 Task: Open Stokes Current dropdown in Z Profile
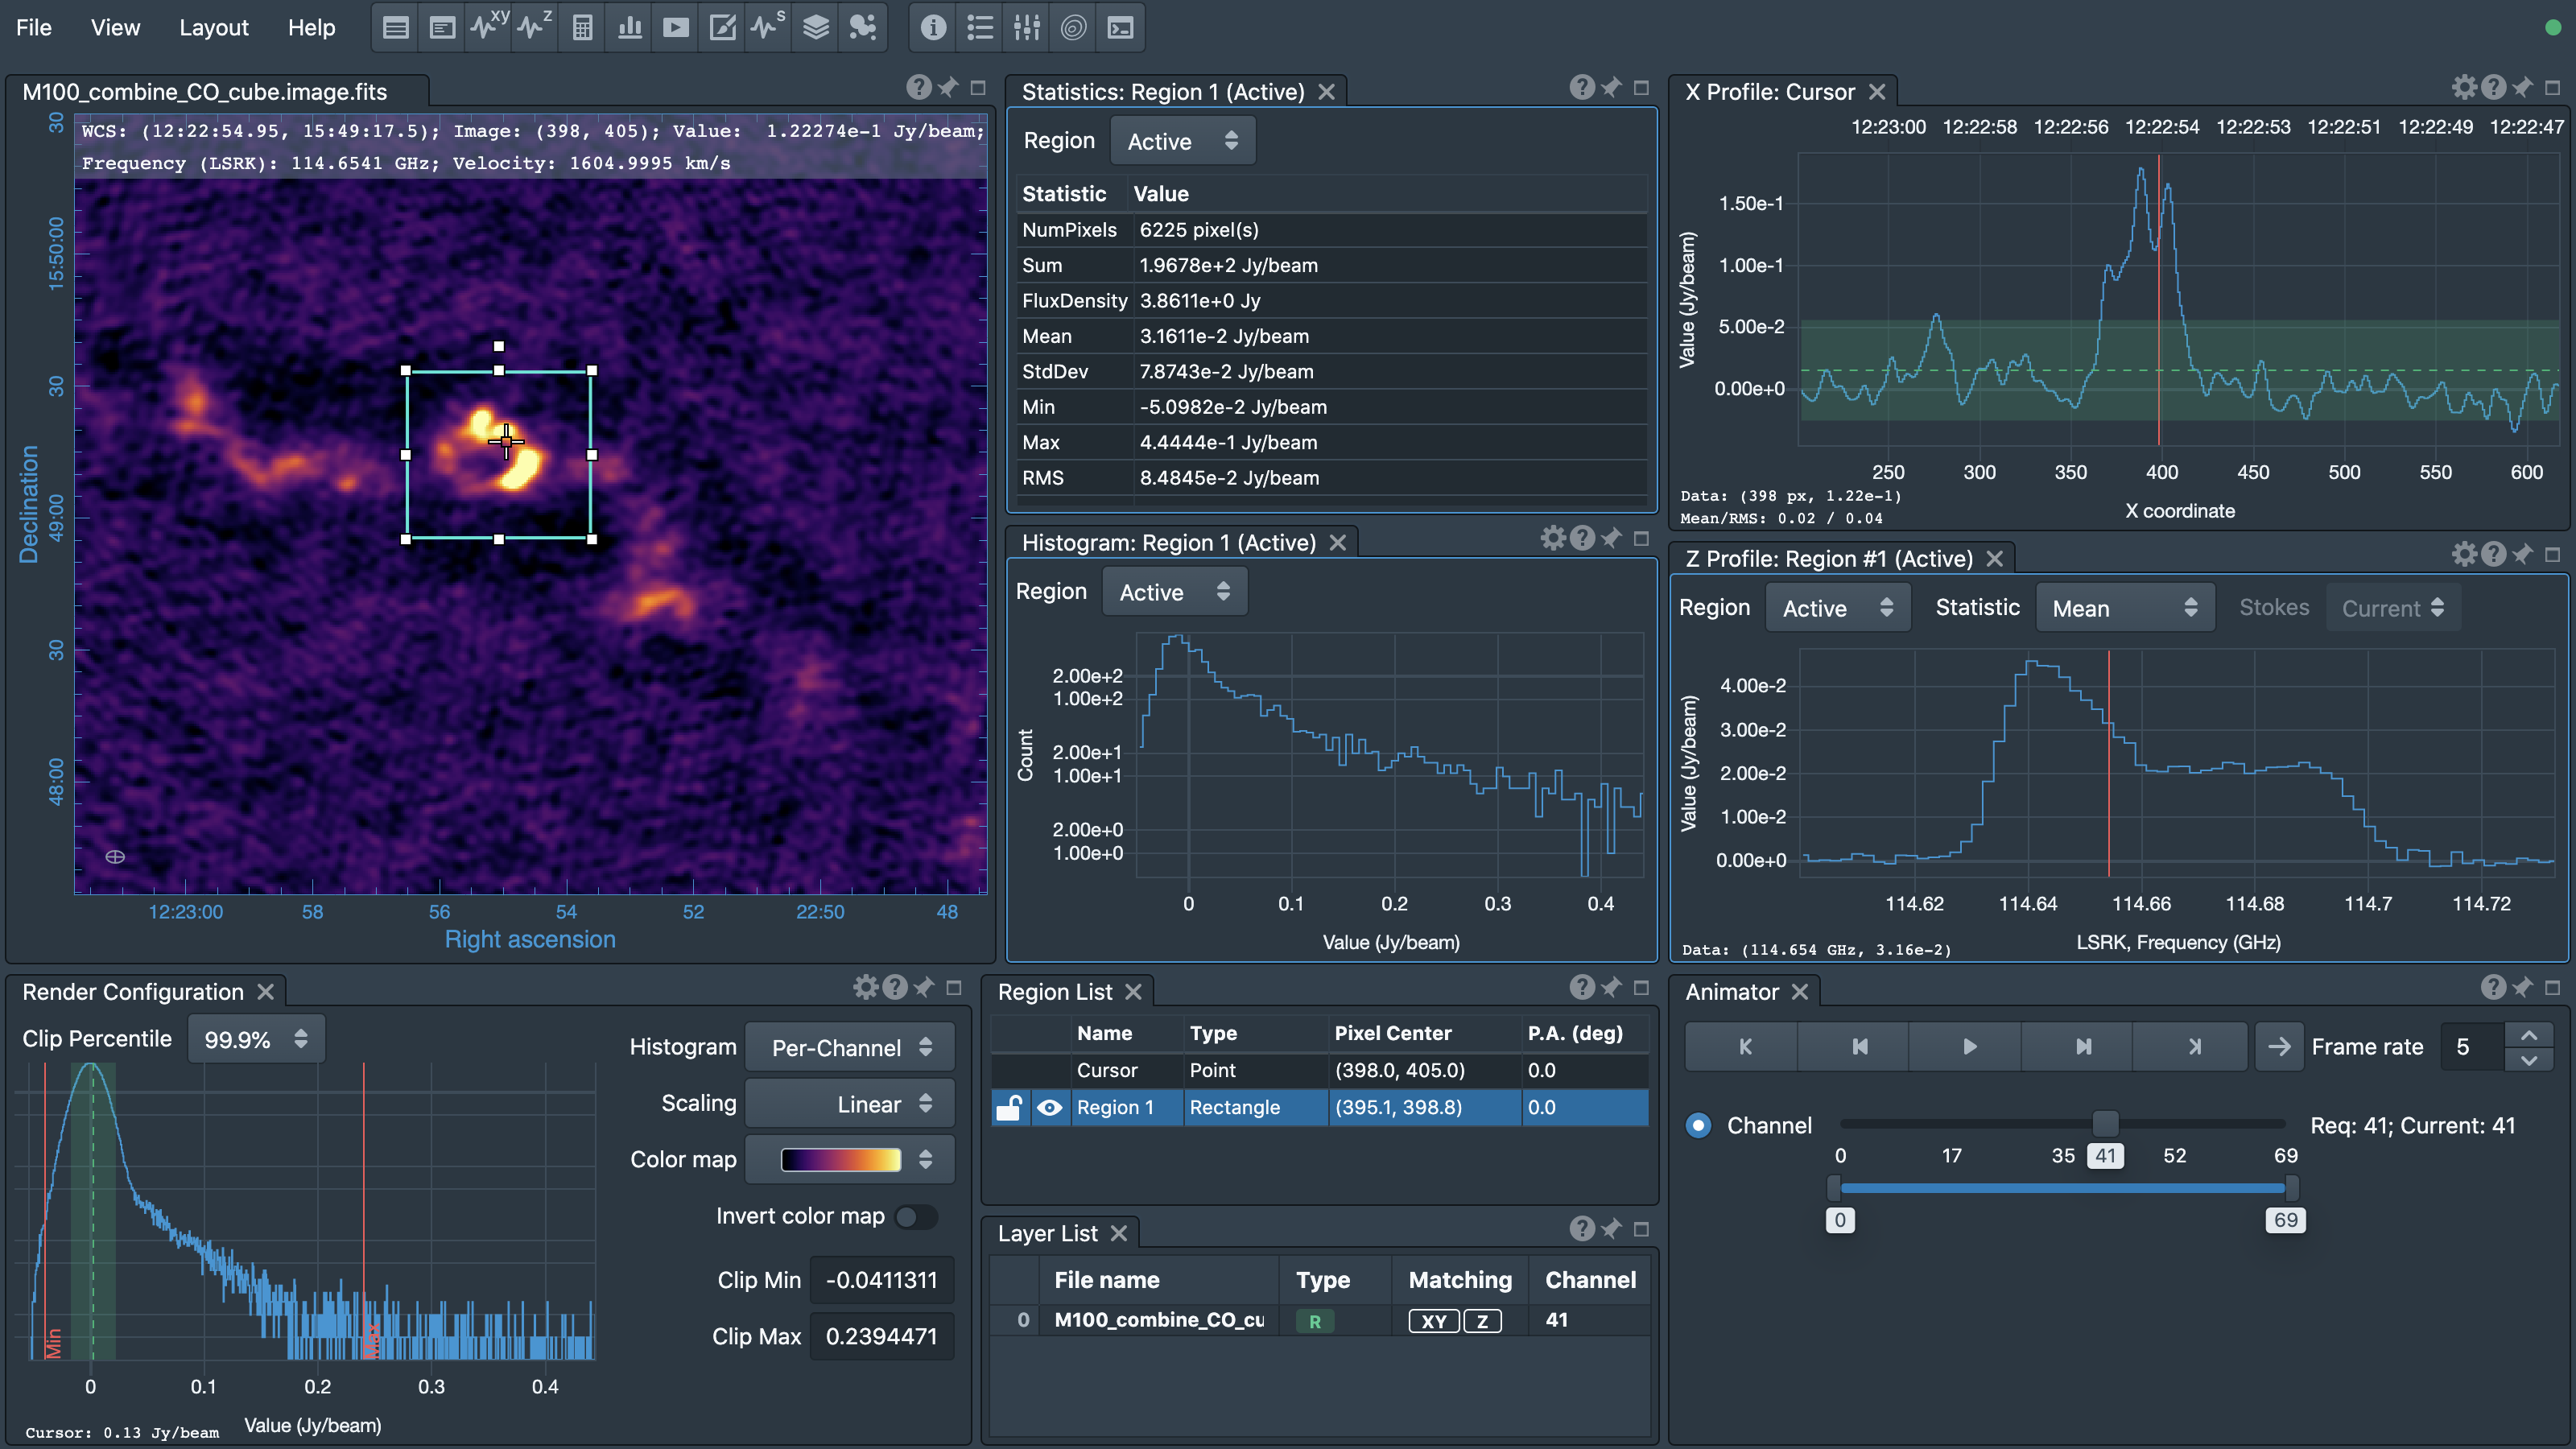[x=2393, y=608]
